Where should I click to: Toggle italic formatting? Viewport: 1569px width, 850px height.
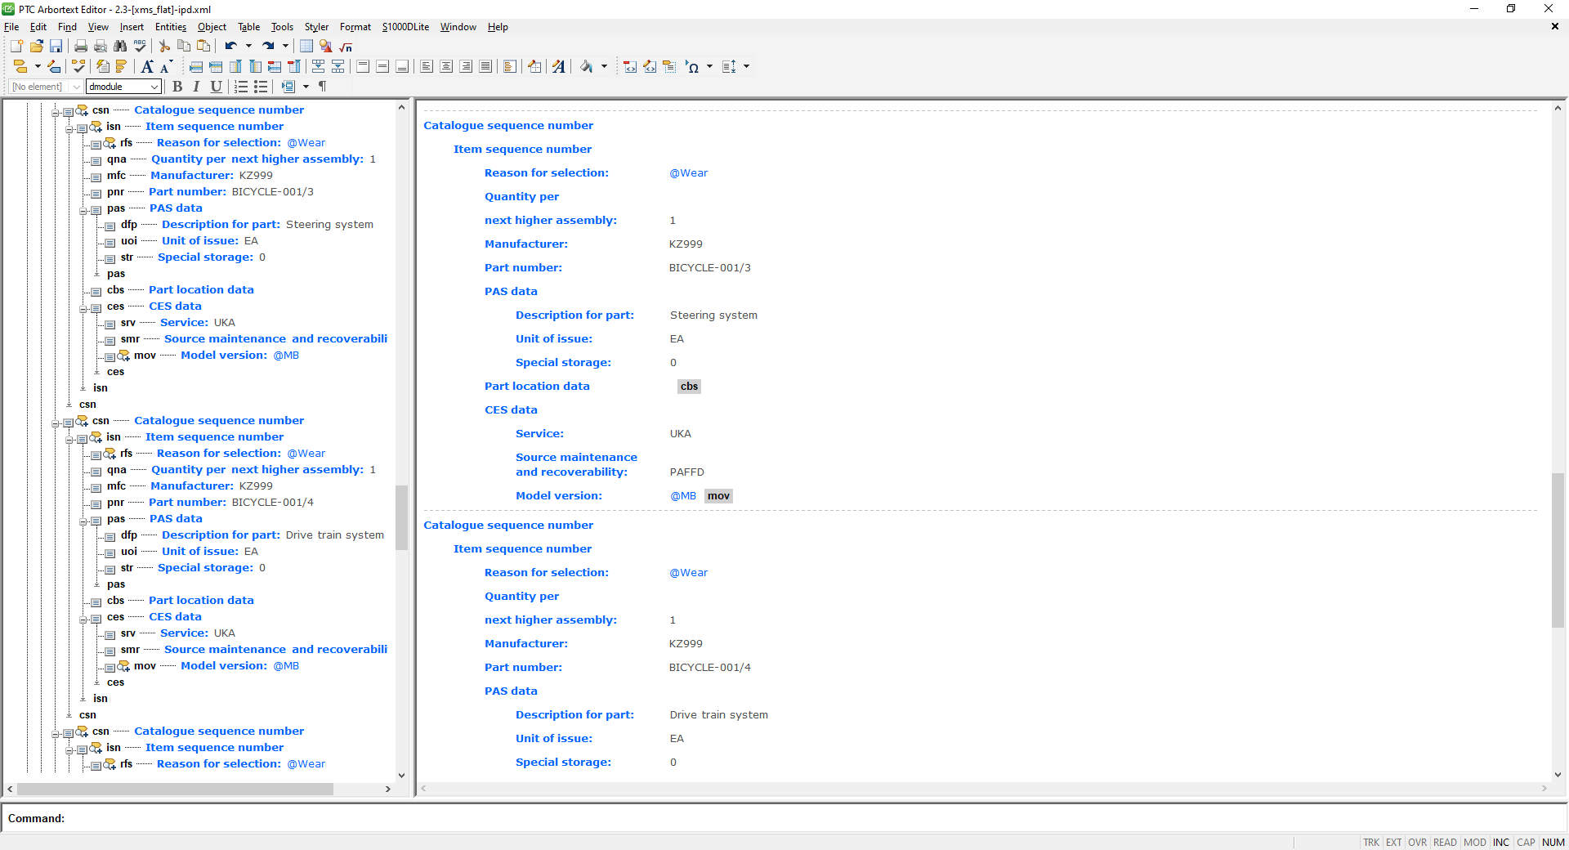(196, 87)
